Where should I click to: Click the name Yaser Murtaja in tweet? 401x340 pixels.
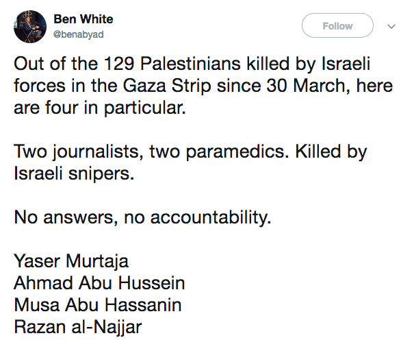(x=71, y=261)
